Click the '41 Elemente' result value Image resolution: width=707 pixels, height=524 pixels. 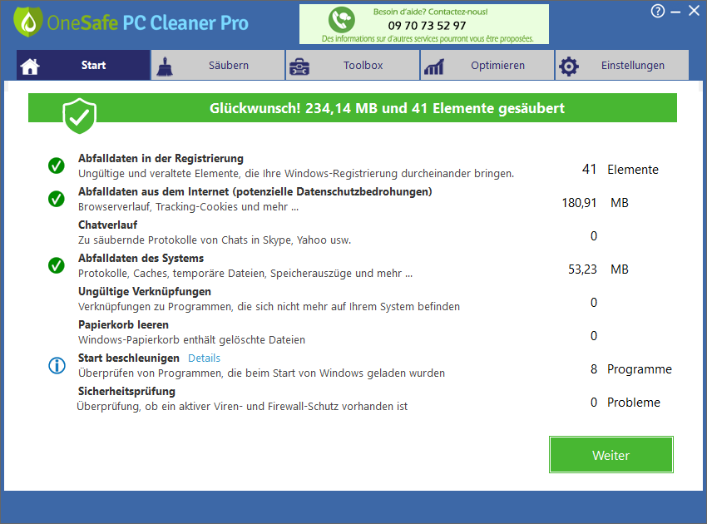pyautogui.click(x=620, y=170)
